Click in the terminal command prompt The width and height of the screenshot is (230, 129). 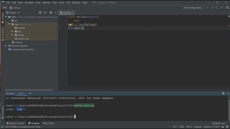[x=75, y=117]
